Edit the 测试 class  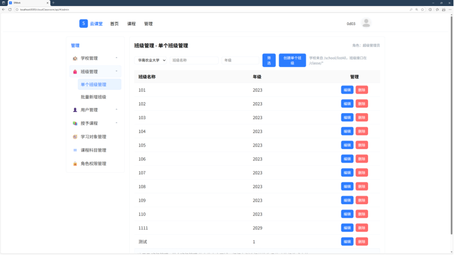(347, 242)
